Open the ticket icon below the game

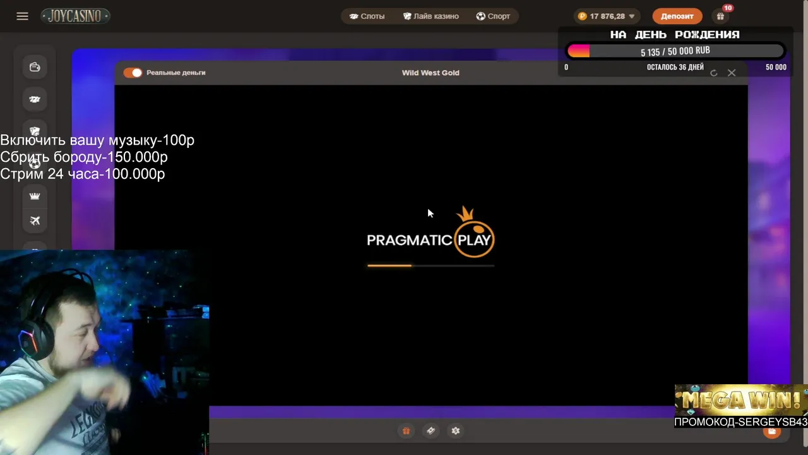click(431, 430)
